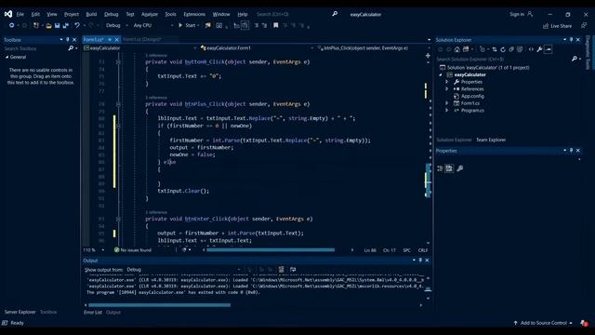The height and width of the screenshot is (335, 595).
Task: Click the Sync with Active Document icon
Action: click(495, 49)
